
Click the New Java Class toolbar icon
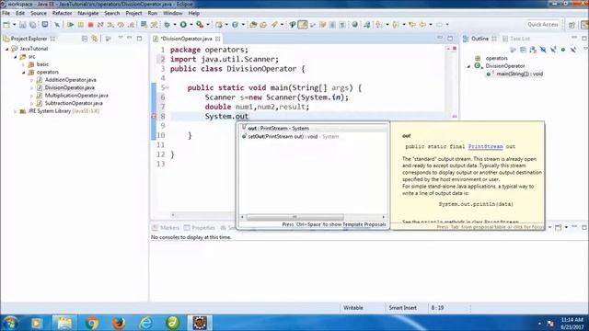click(x=235, y=25)
